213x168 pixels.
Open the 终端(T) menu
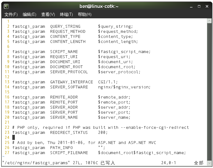point(66,15)
